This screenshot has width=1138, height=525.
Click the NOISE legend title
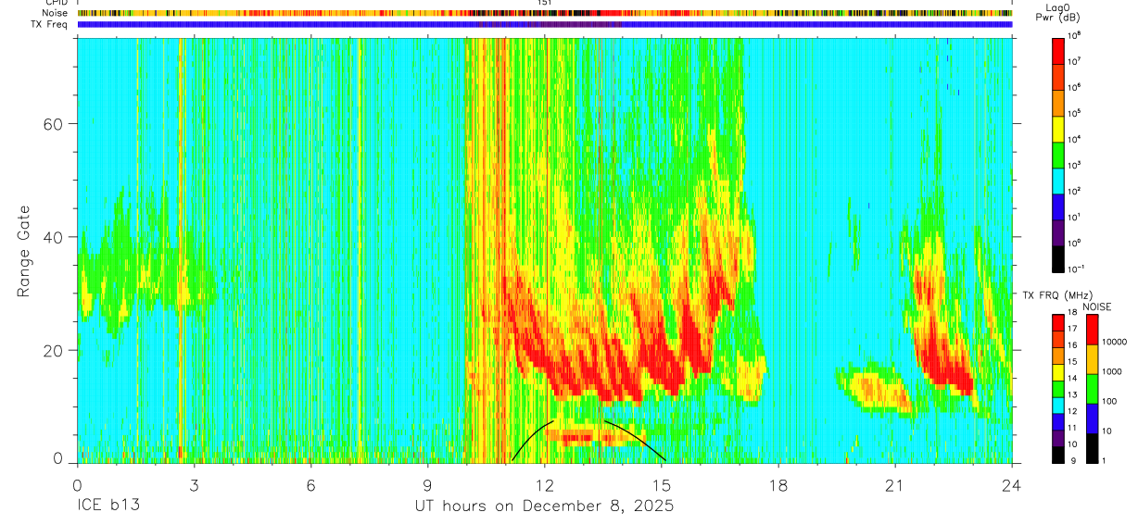[x=1097, y=306]
